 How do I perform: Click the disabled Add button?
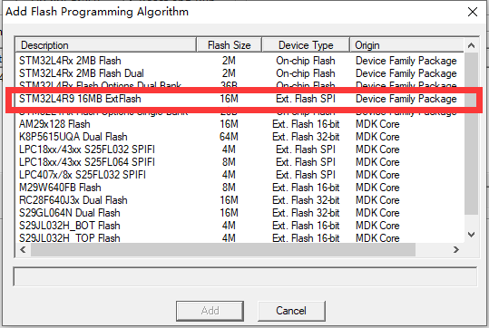tap(210, 311)
